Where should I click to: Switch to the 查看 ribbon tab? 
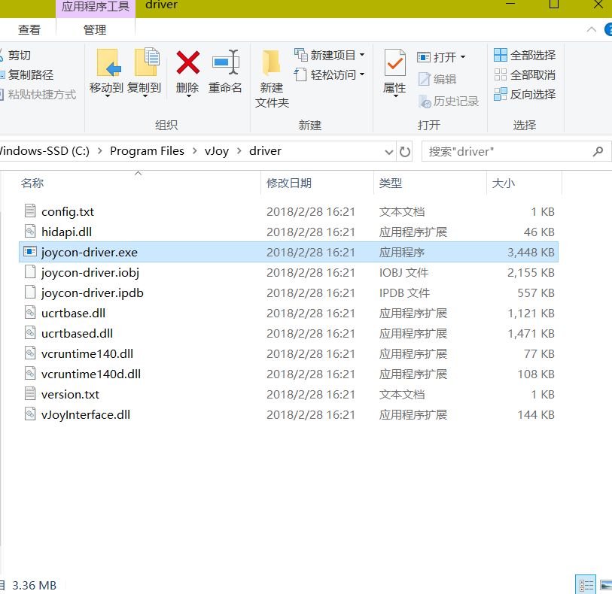pos(29,30)
